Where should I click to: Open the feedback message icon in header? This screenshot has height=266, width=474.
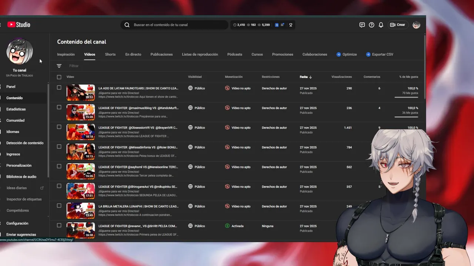tap(362, 25)
